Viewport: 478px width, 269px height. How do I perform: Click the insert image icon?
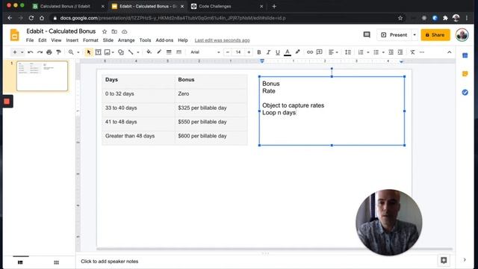107,52
